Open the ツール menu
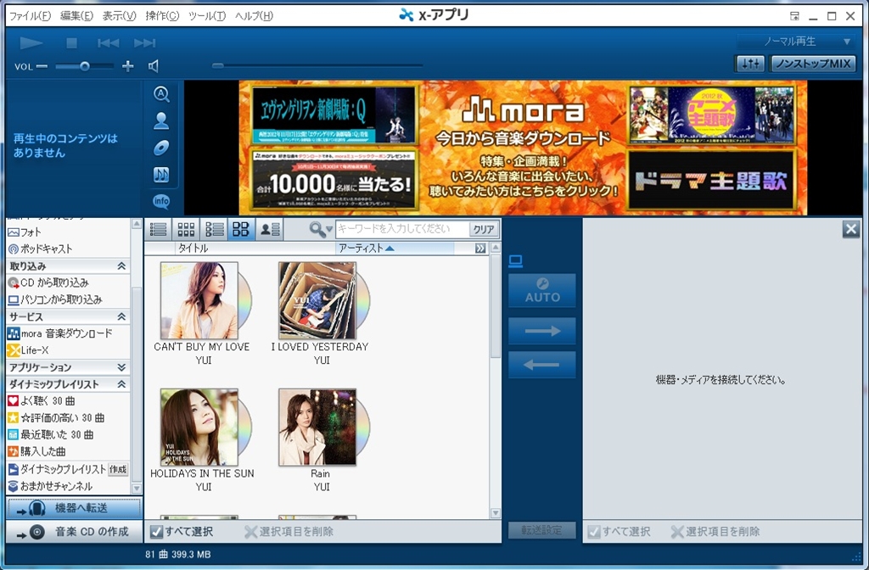 tap(207, 16)
